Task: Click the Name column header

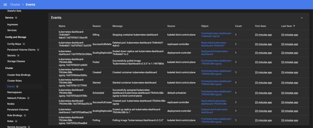Action: click(62, 26)
